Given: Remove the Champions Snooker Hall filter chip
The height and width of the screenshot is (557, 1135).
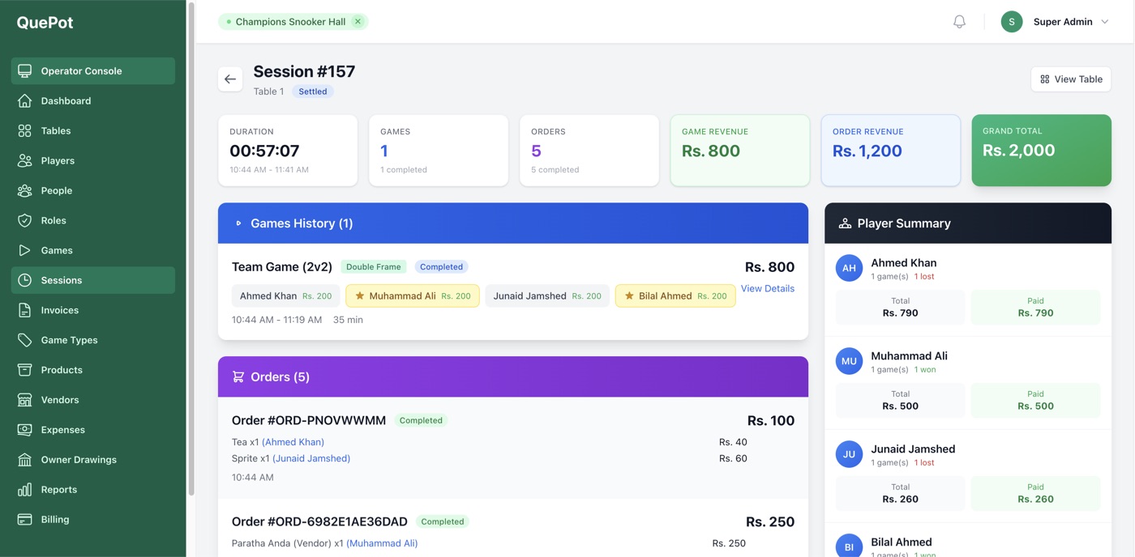Looking at the screenshot, I should (x=358, y=22).
